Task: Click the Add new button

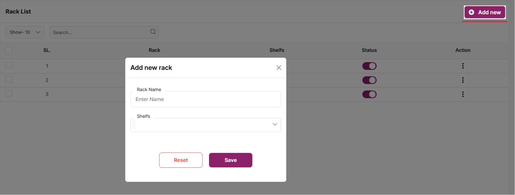Action: click(x=485, y=12)
